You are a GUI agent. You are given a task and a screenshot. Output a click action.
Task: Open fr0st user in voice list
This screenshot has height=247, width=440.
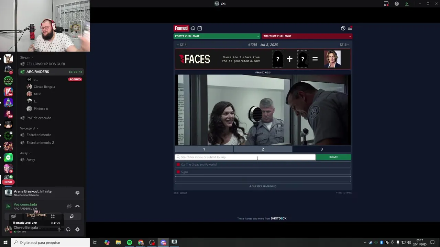pos(34,94)
